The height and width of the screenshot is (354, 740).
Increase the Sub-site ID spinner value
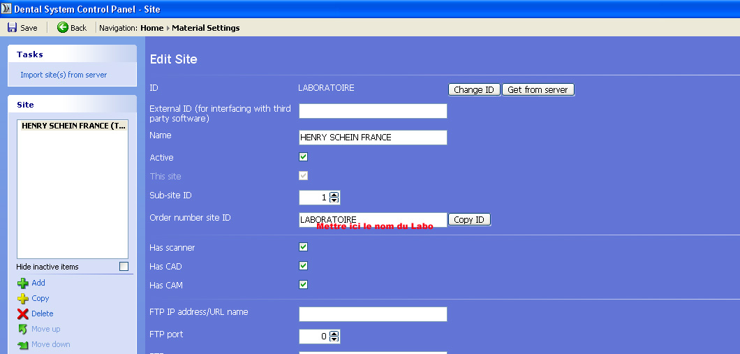334,195
